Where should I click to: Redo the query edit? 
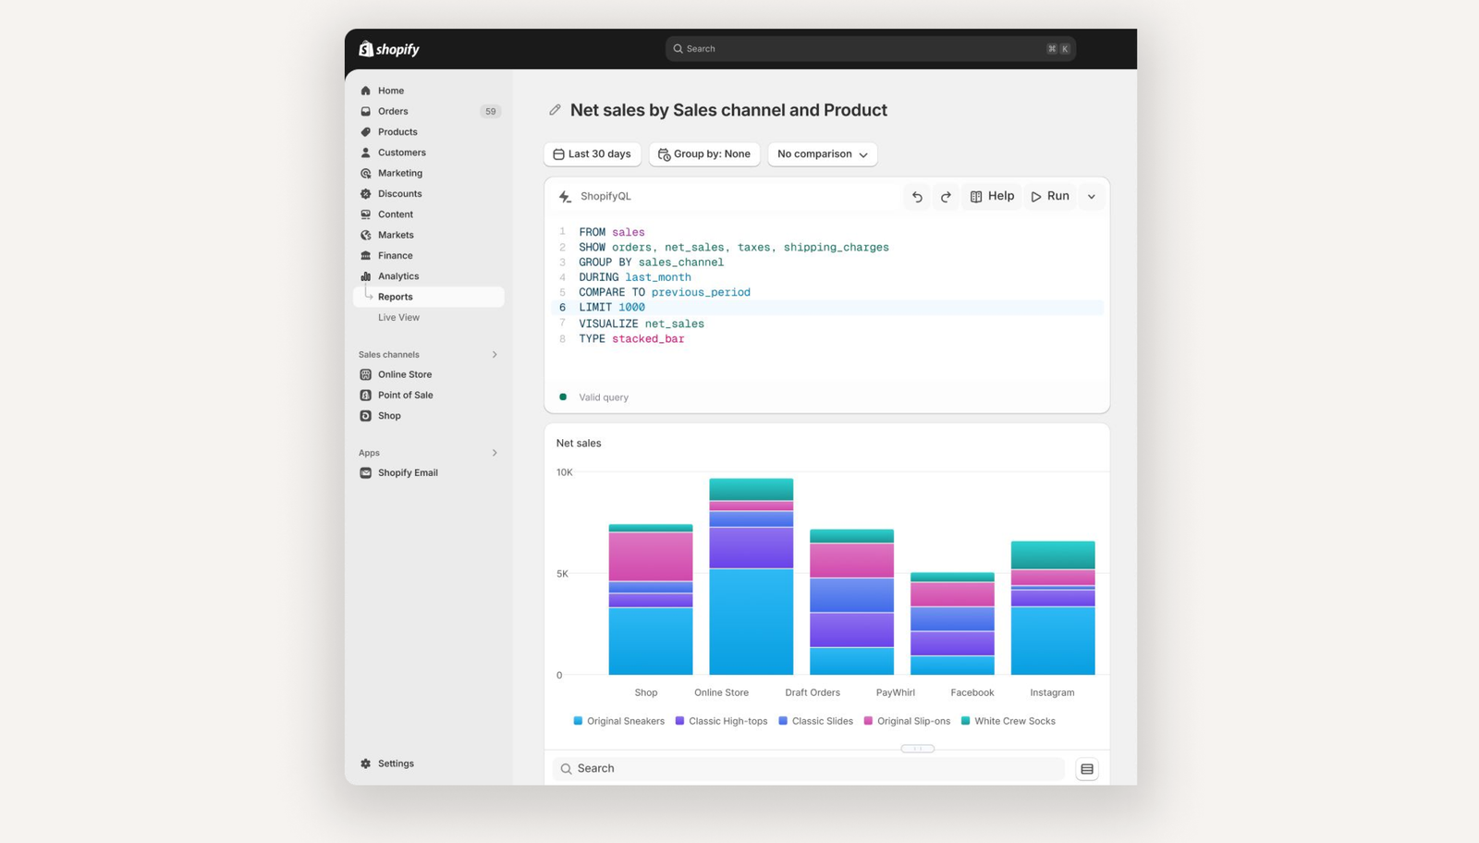click(946, 196)
